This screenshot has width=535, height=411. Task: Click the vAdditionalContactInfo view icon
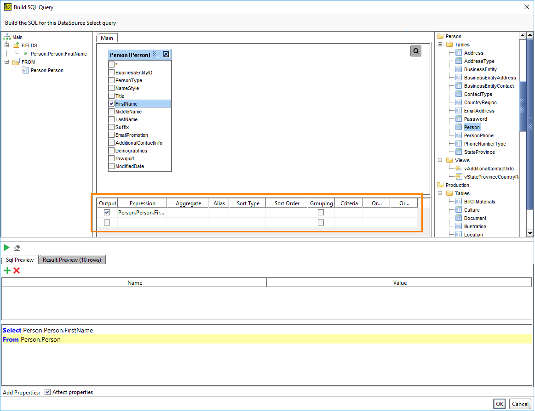click(459, 168)
